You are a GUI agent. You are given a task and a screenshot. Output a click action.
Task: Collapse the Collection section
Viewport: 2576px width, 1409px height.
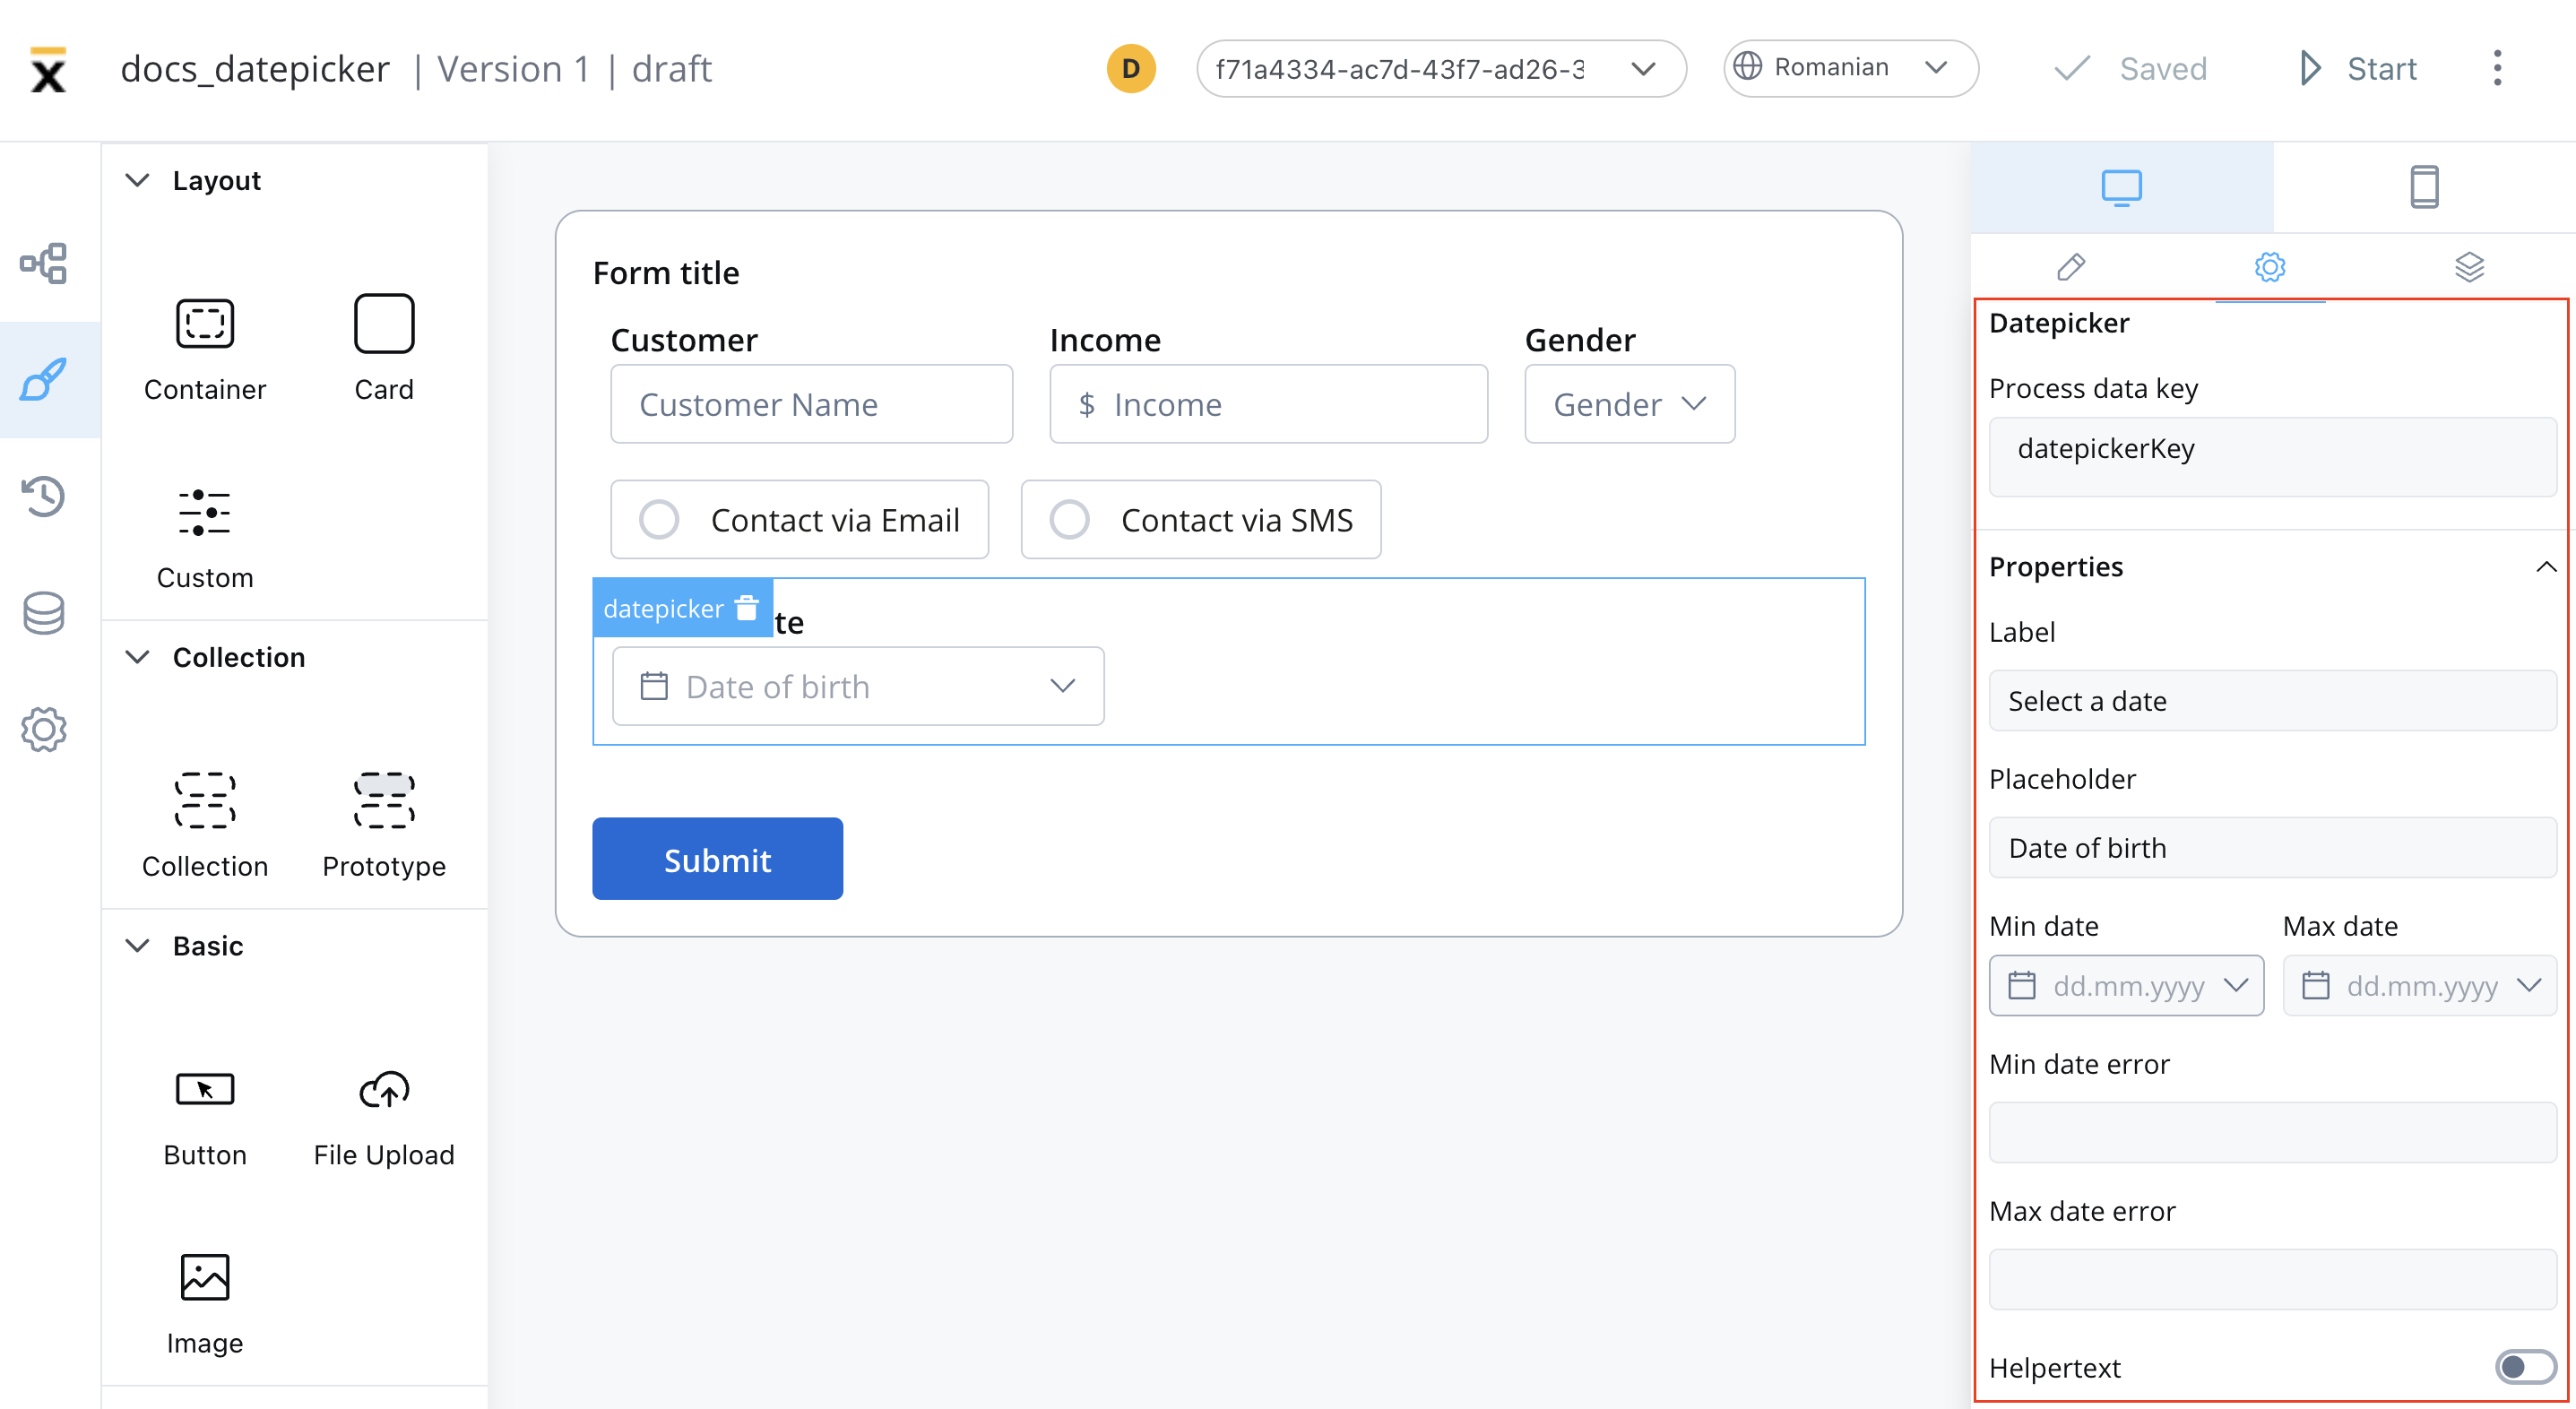pyautogui.click(x=137, y=657)
